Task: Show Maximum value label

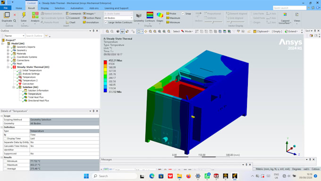Action: click(x=173, y=18)
